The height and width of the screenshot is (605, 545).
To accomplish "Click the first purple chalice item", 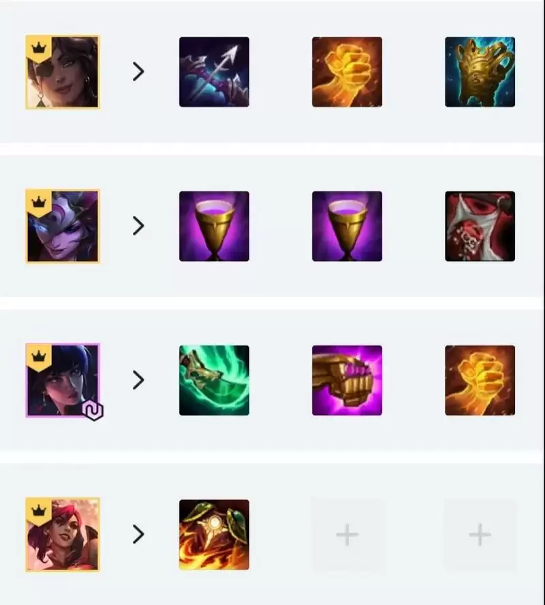I will point(214,226).
